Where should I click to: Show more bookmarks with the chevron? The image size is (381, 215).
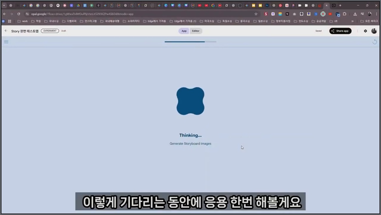352,21
